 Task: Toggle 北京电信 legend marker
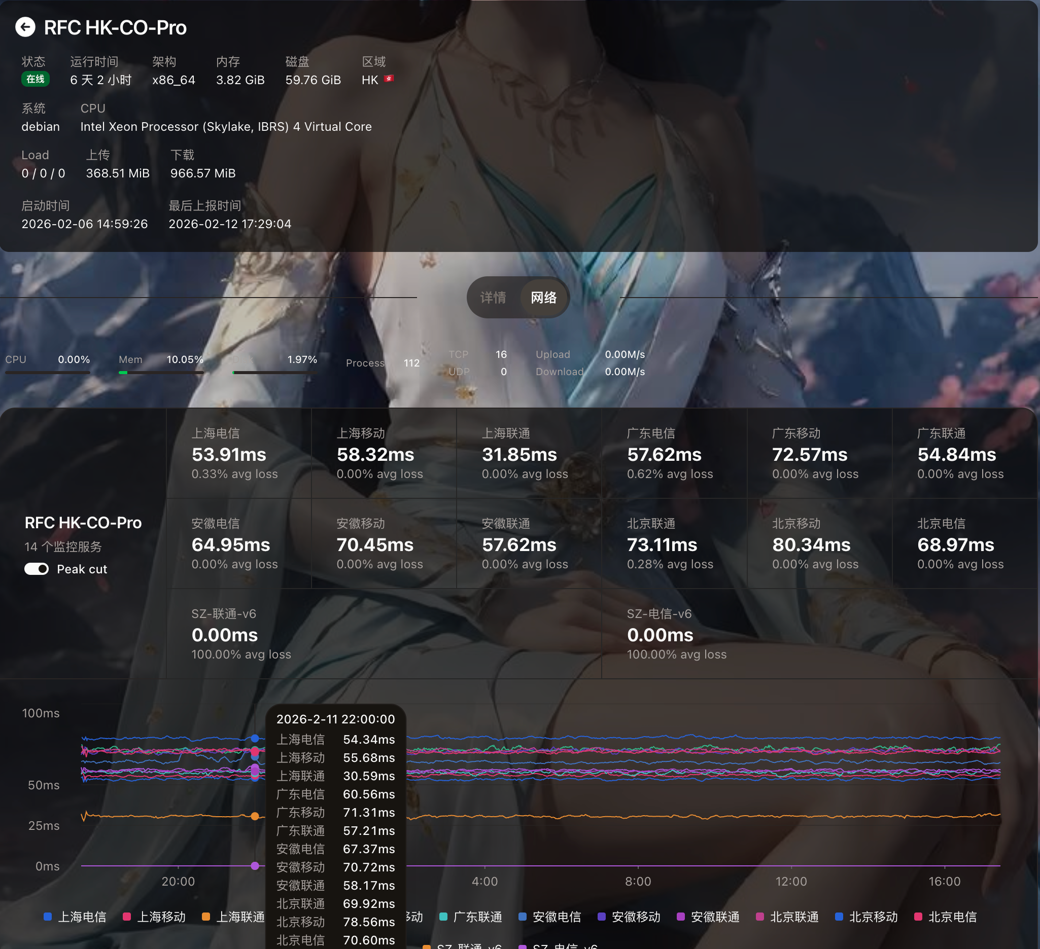pyautogui.click(x=918, y=917)
